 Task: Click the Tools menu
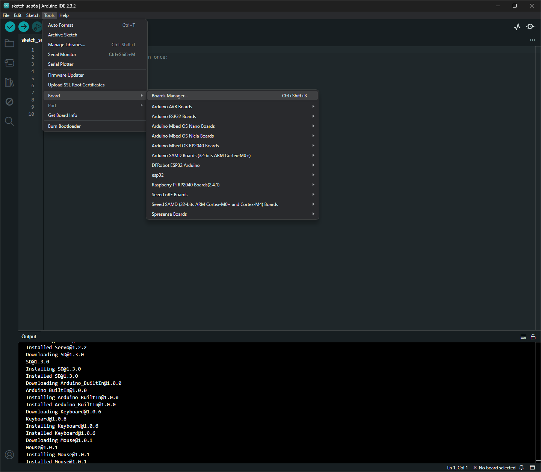pos(49,15)
